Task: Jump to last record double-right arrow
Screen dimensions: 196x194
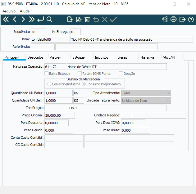Action: [x=32, y=19]
